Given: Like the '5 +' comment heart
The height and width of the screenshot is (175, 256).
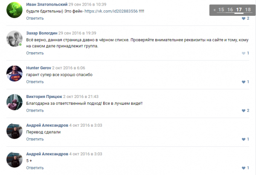Looking at the screenshot, I should (244, 168).
